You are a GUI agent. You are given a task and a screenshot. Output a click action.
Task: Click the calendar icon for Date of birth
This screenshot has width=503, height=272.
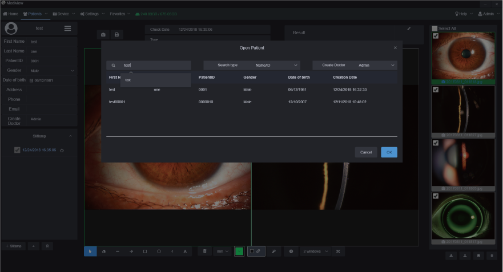(x=31, y=80)
